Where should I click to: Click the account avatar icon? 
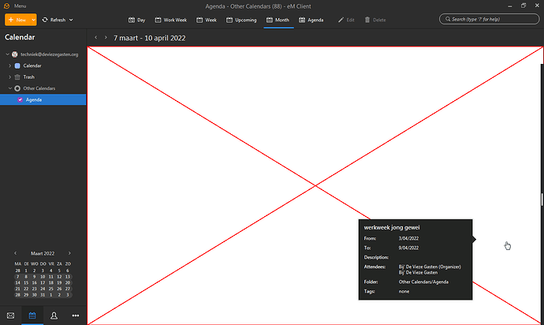tap(14, 54)
